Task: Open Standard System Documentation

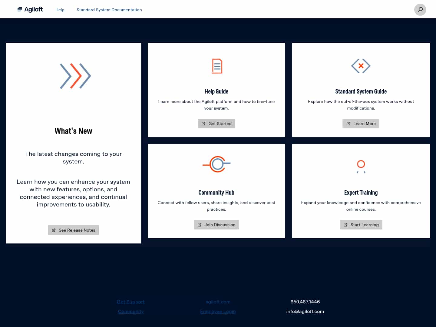Action: 109,10
